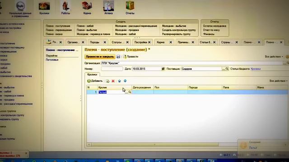Open Все действия menu in document toolbar
The height and width of the screenshot is (162, 289).
pos(274,57)
